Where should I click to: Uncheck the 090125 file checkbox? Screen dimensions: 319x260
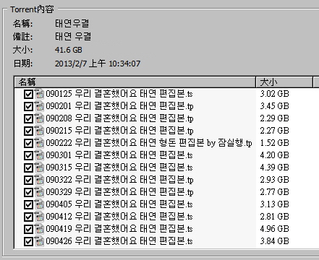click(28, 94)
